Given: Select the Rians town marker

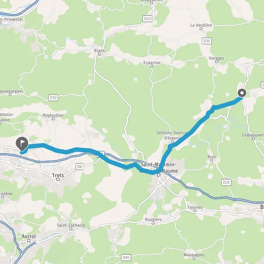Looking at the screenshot, I should click(99, 54).
